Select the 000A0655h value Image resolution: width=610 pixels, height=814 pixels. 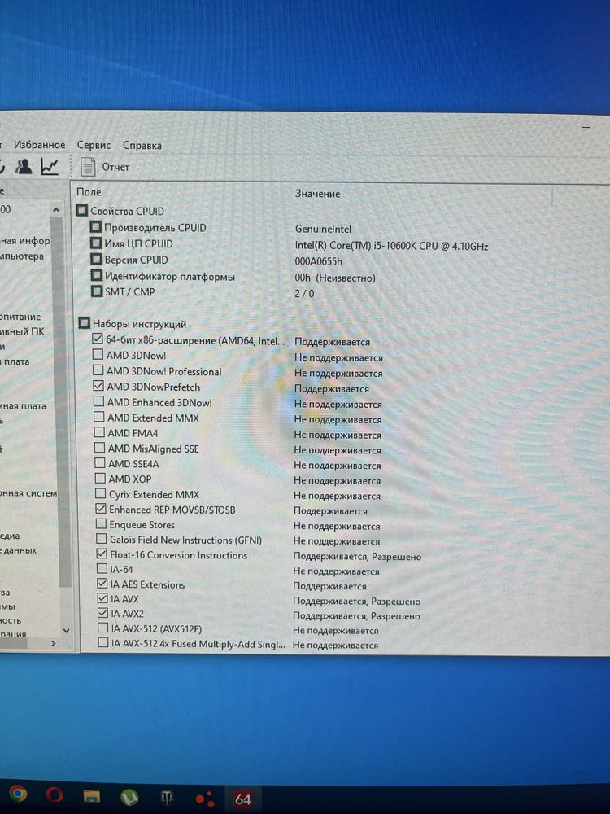[319, 261]
